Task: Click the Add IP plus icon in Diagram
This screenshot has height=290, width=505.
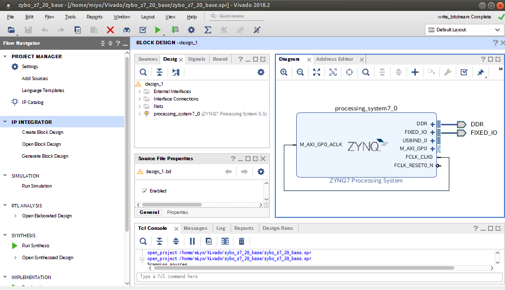Action: (415, 72)
